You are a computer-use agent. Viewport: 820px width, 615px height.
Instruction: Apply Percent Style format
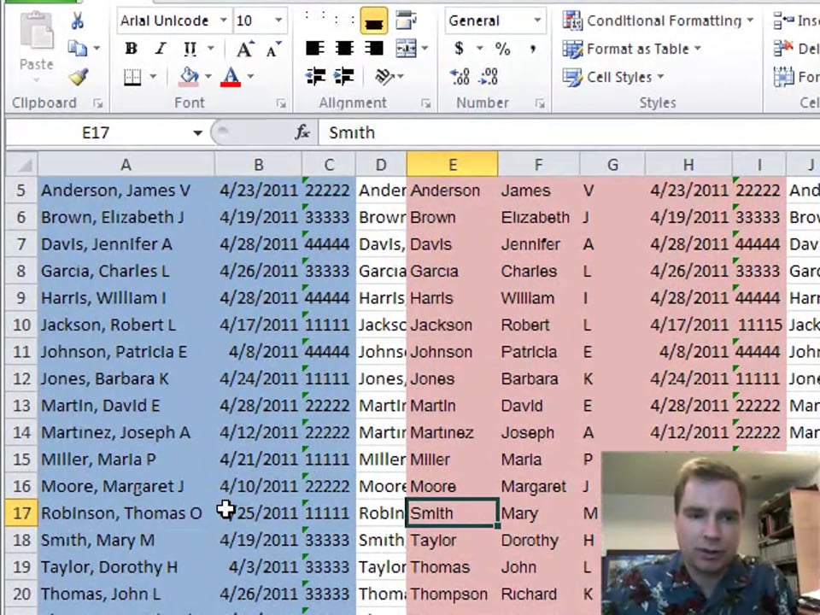coord(502,49)
